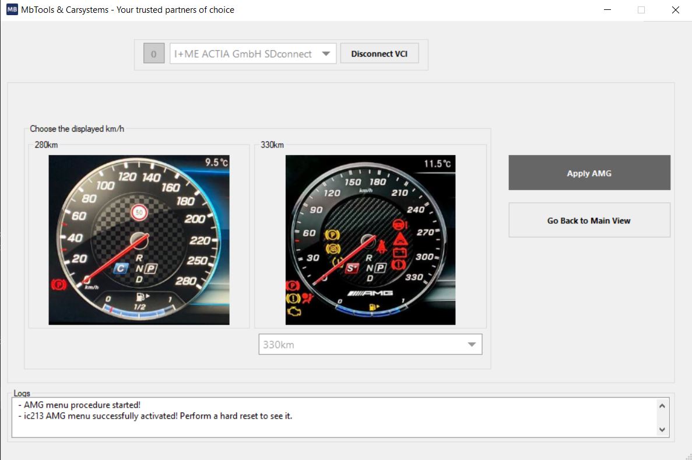Click the grey 0 counter box
This screenshot has height=460, width=692.
(153, 54)
